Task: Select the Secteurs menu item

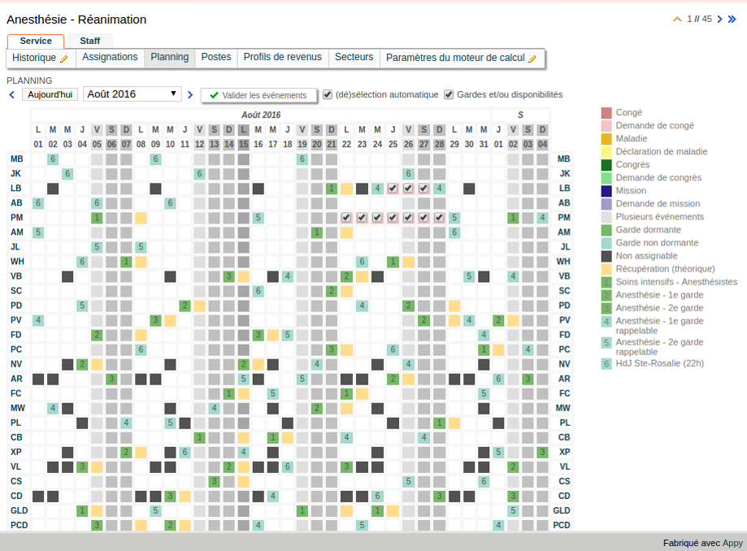Action: 354,58
